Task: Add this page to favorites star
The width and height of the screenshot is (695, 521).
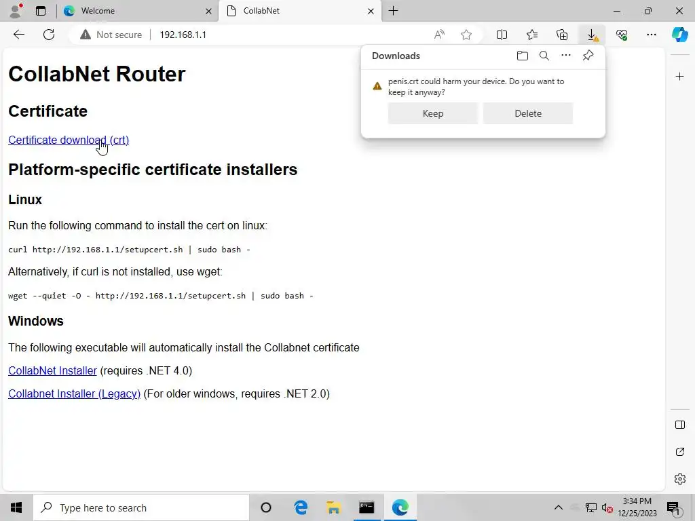Action: coord(466,35)
